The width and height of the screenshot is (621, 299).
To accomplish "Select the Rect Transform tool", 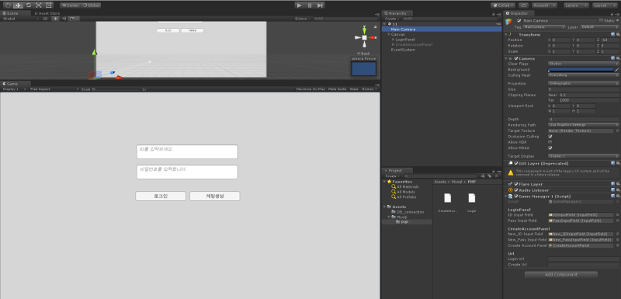I will coord(49,5).
